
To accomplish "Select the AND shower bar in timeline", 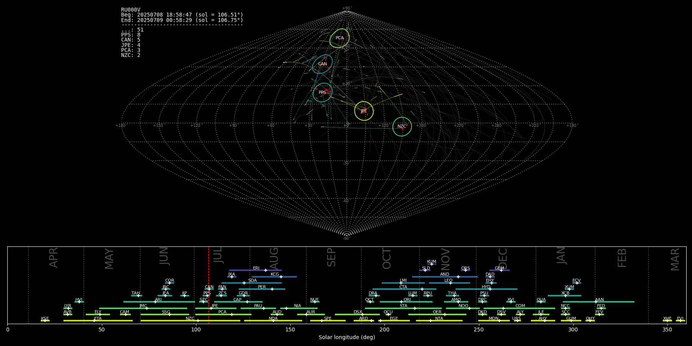I will pyautogui.click(x=445, y=276).
